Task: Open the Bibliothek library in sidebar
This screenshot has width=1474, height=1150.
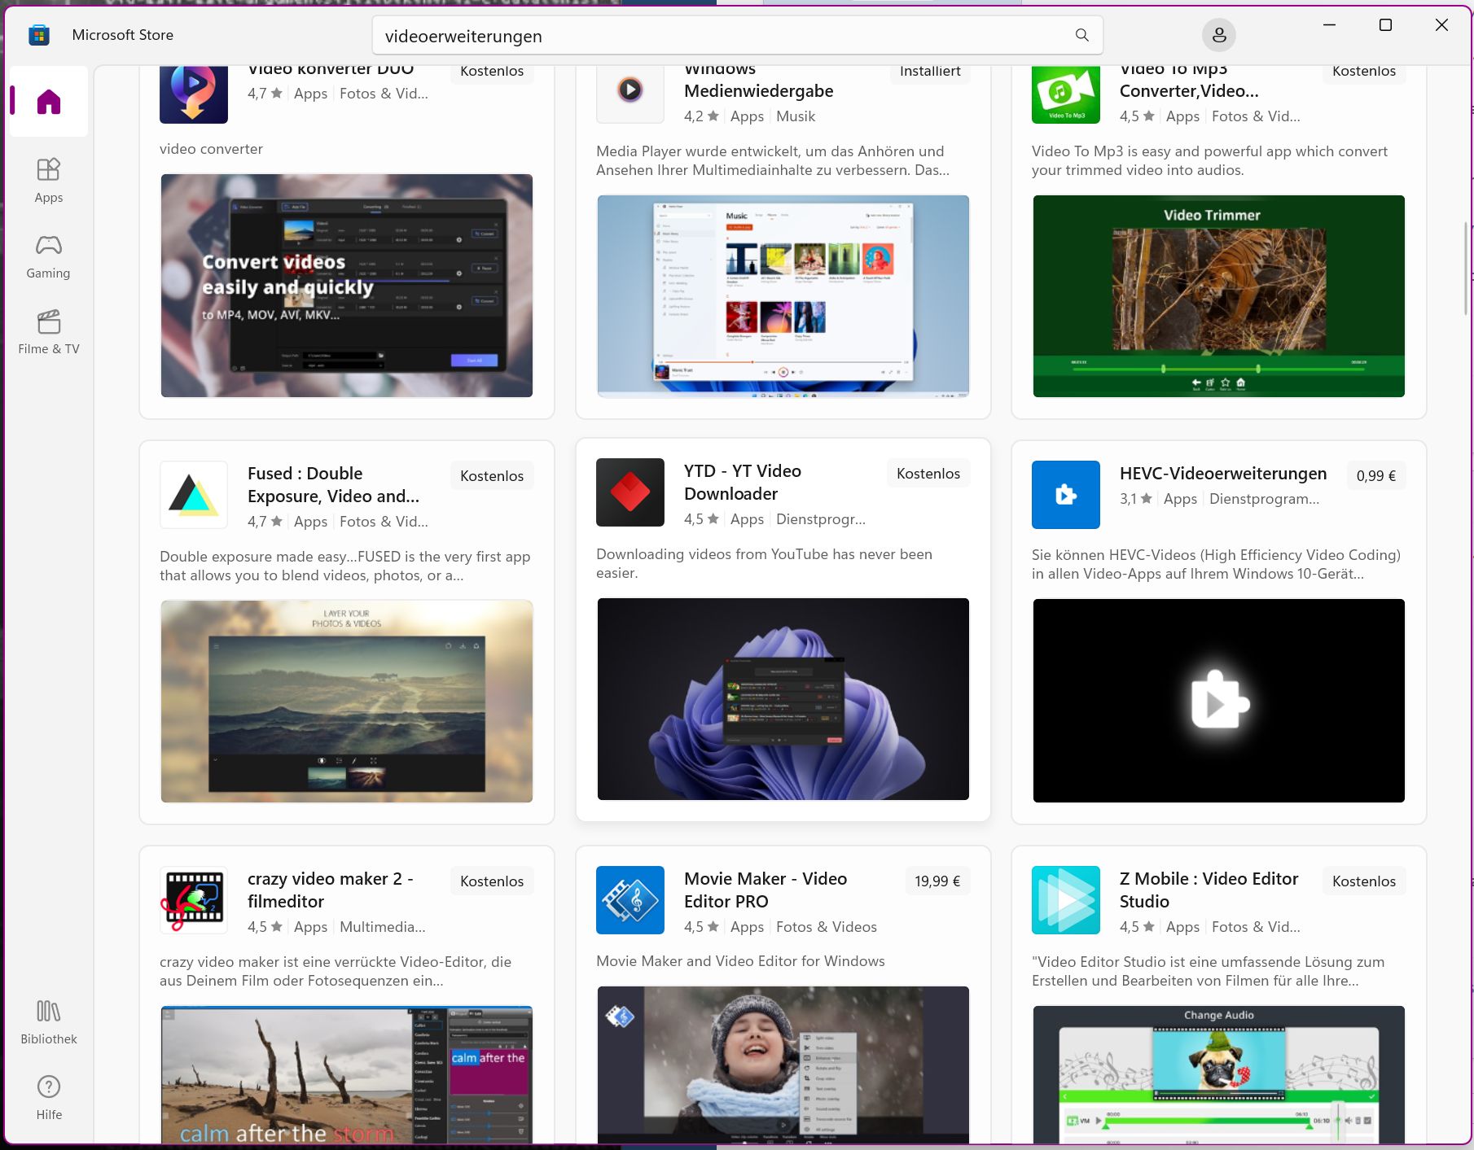Action: [x=49, y=1022]
